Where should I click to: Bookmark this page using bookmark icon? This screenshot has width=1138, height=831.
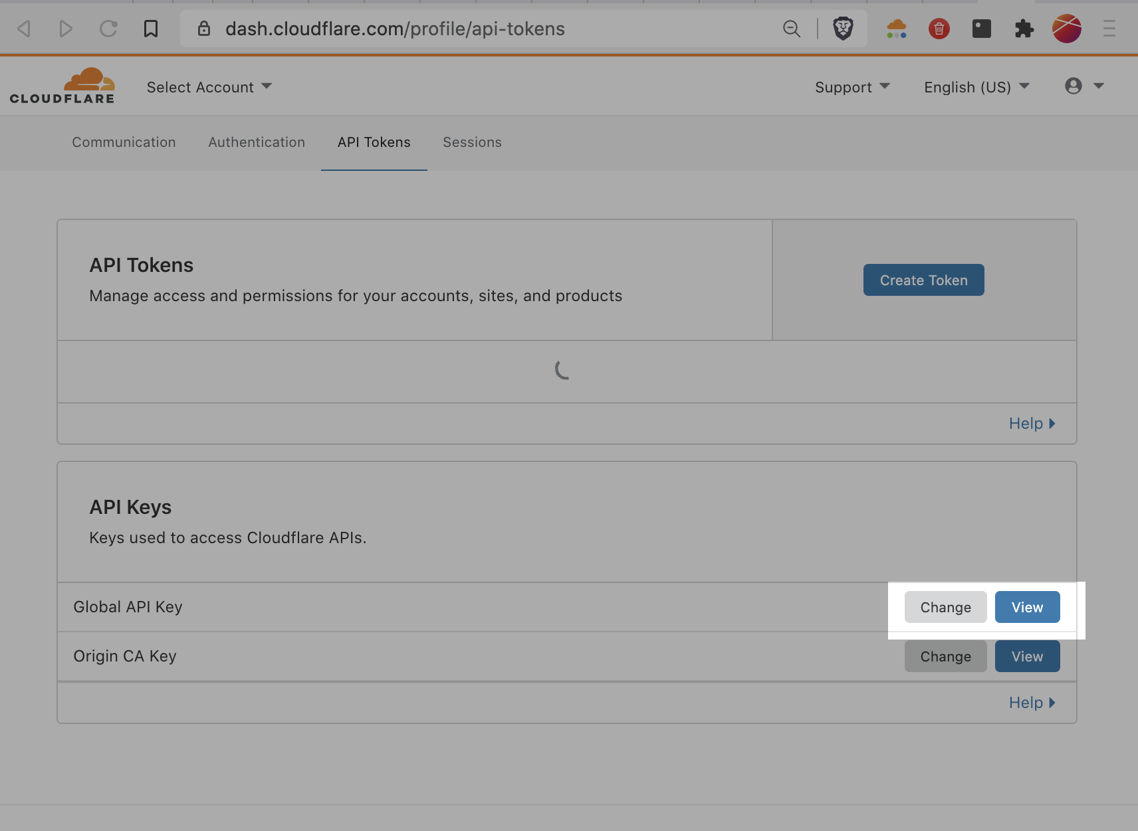tap(151, 29)
